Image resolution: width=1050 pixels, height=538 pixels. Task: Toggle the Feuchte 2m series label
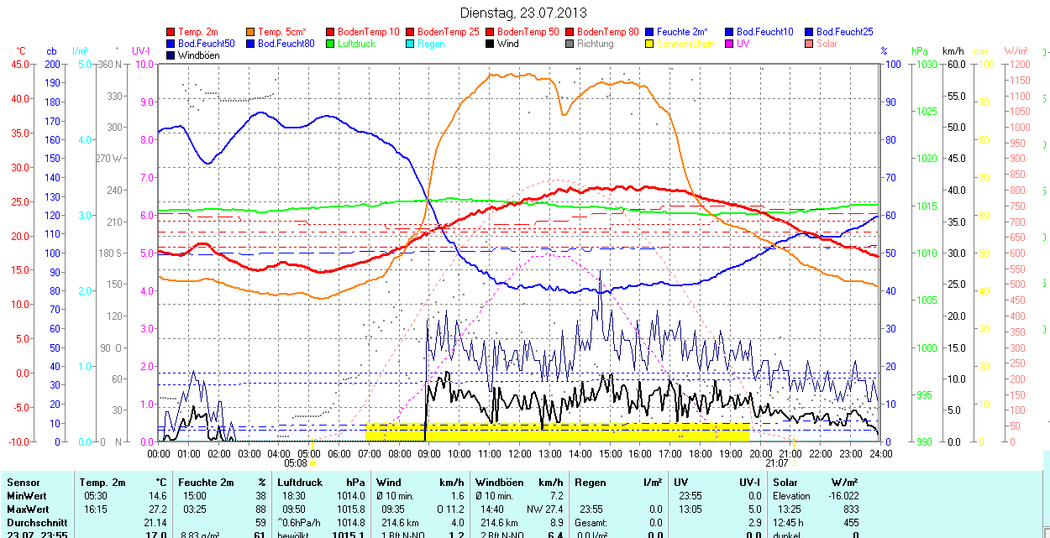[683, 32]
